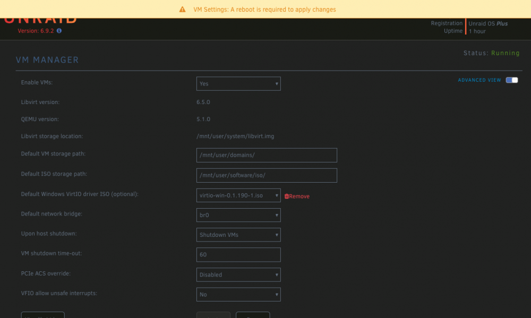Open the Enable VMs dropdown

tap(238, 84)
